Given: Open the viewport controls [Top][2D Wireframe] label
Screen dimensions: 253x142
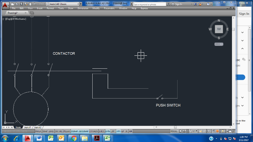Looking at the screenshot, I should coord(15,19).
